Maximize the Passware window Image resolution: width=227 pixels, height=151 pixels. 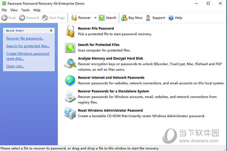[208, 3]
